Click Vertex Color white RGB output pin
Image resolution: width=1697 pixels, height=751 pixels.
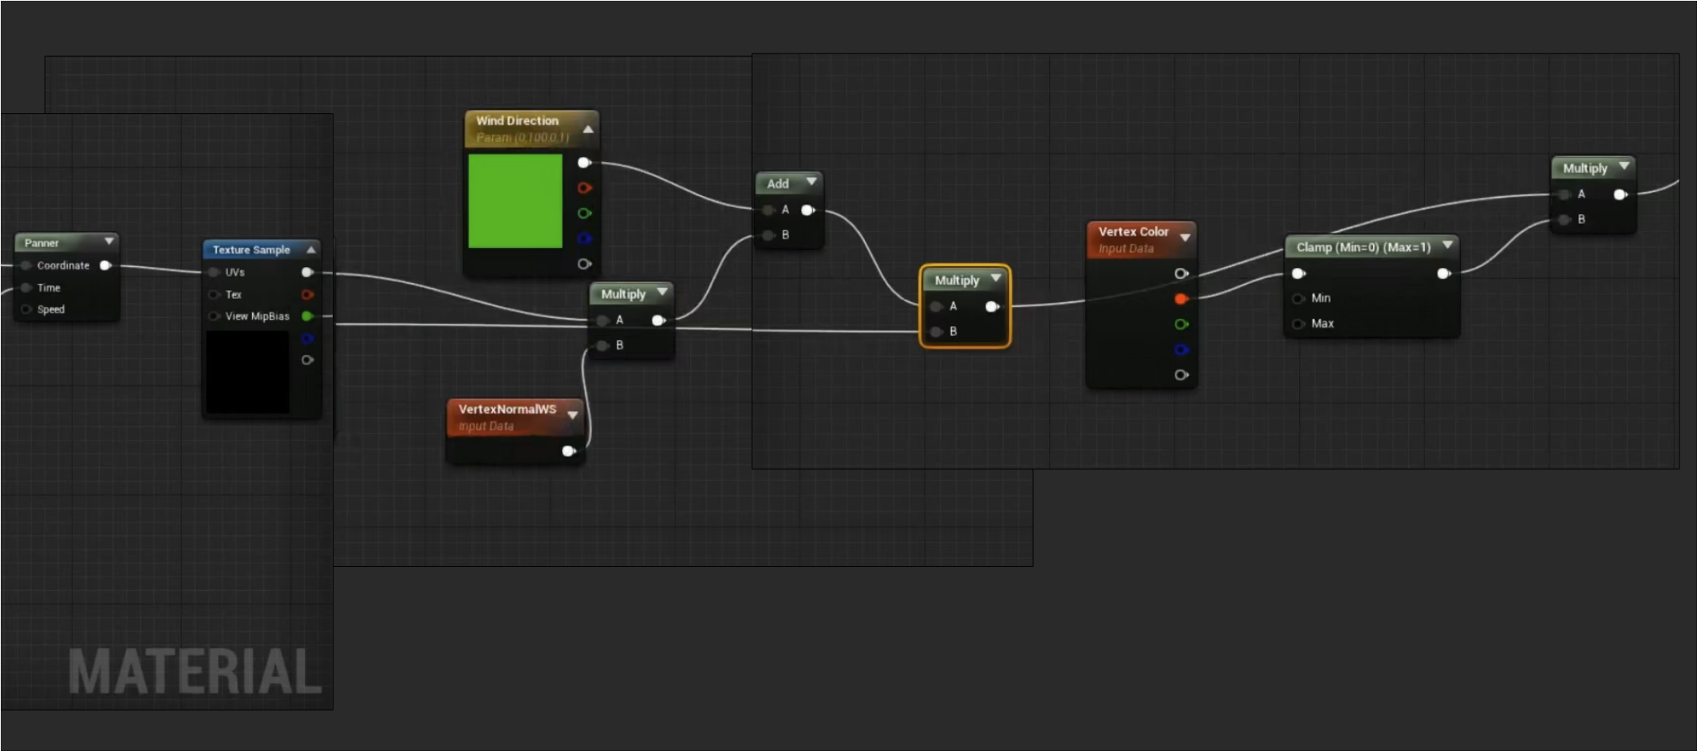(x=1181, y=273)
